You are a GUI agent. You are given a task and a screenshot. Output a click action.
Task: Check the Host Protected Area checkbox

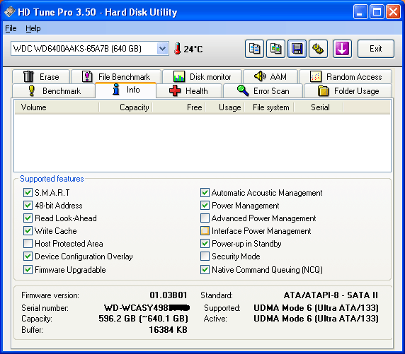click(28, 243)
